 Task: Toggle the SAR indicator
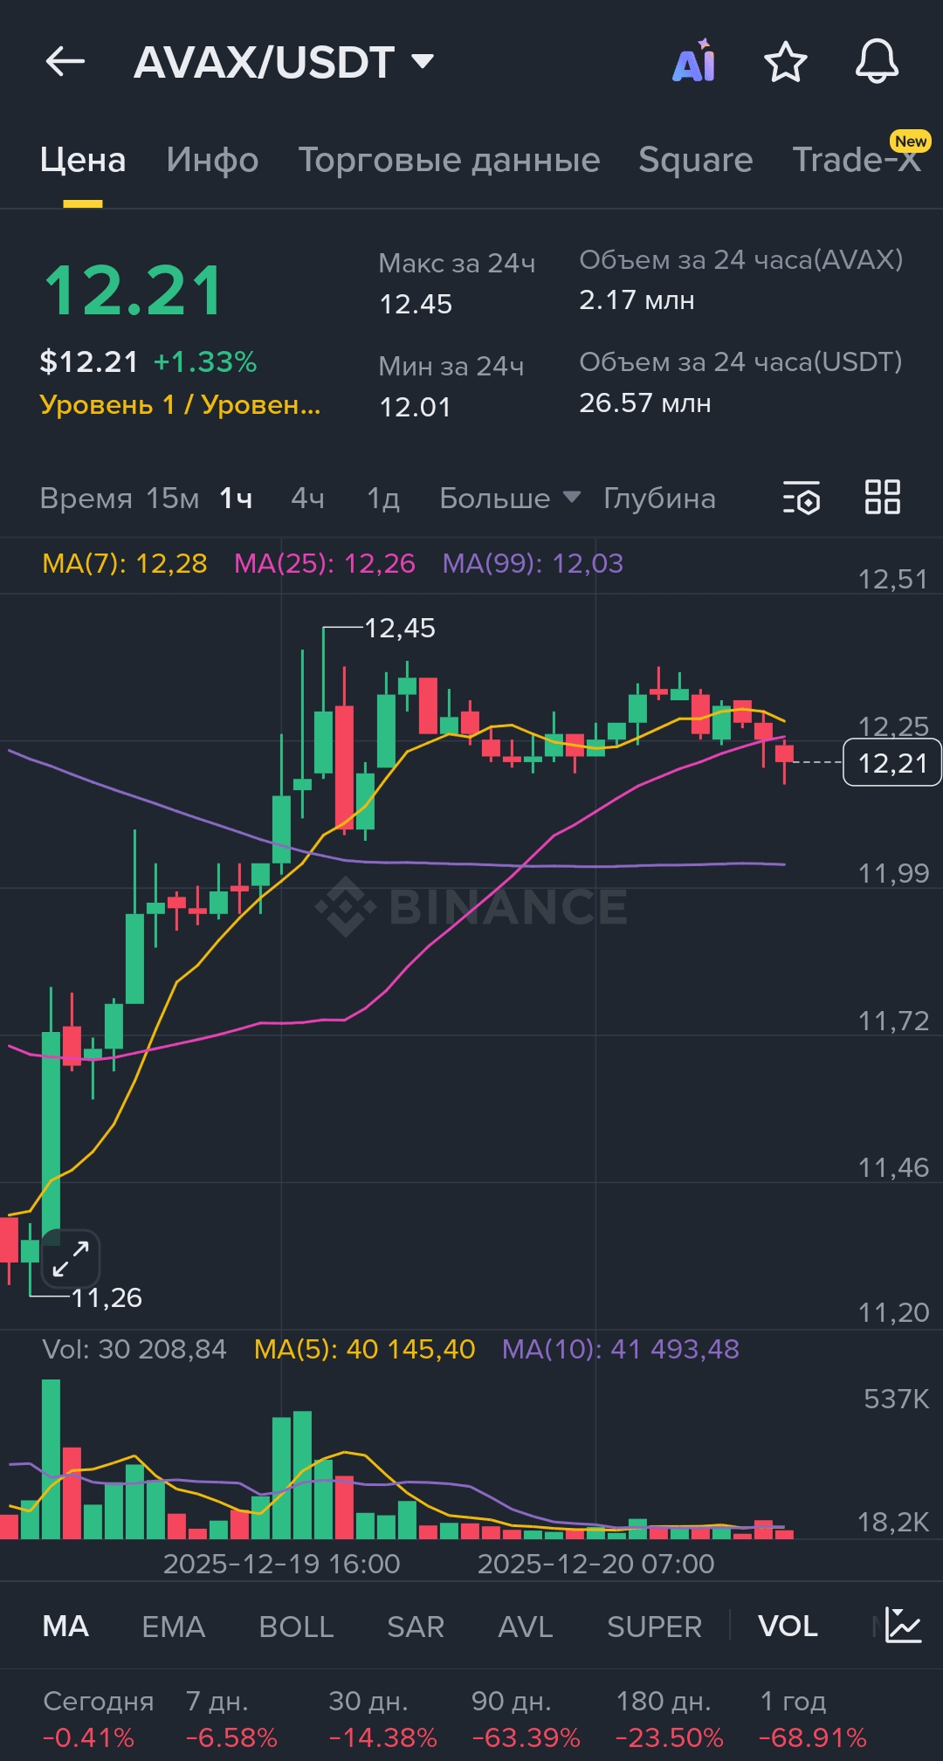tap(416, 1627)
